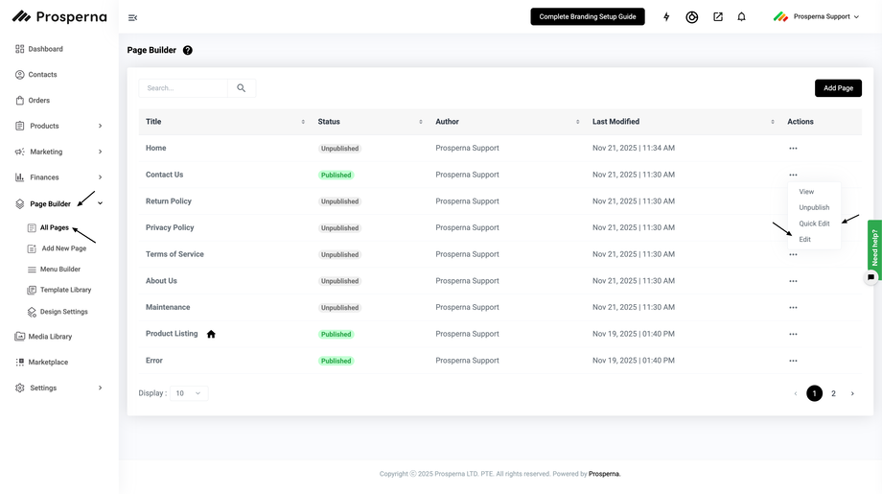
Task: Click the Add Page button
Action: click(838, 88)
